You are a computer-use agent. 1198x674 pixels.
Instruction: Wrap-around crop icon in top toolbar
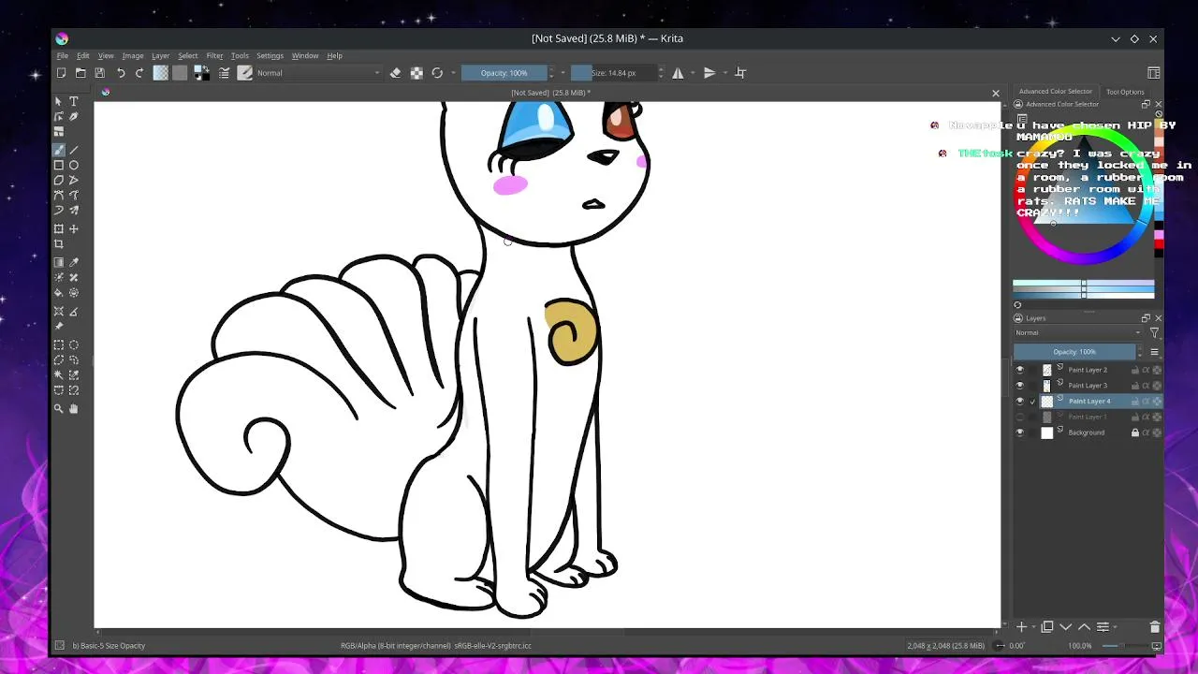click(740, 73)
